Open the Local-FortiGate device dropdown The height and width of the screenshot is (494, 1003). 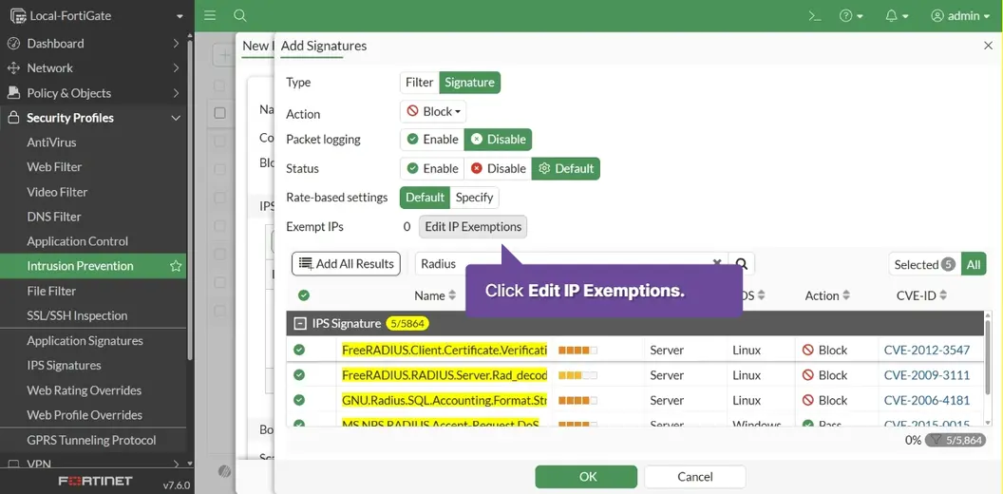97,16
